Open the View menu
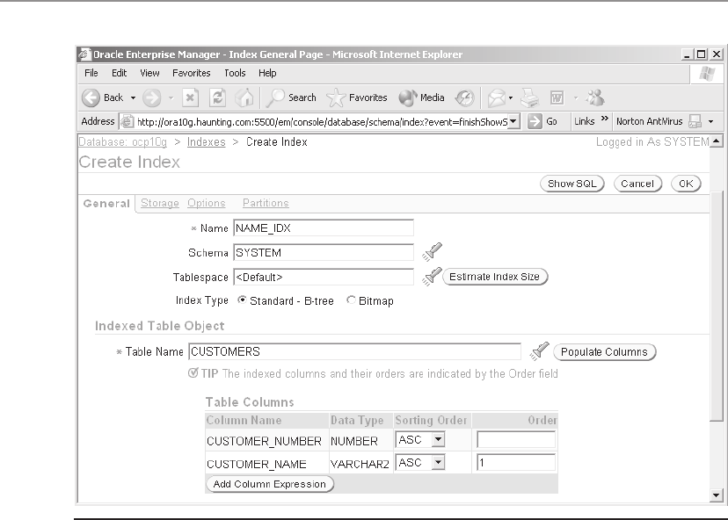This screenshot has width=728, height=520. click(149, 73)
